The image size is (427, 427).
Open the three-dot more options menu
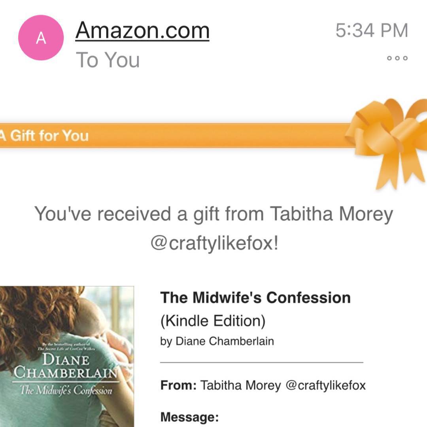point(397,58)
